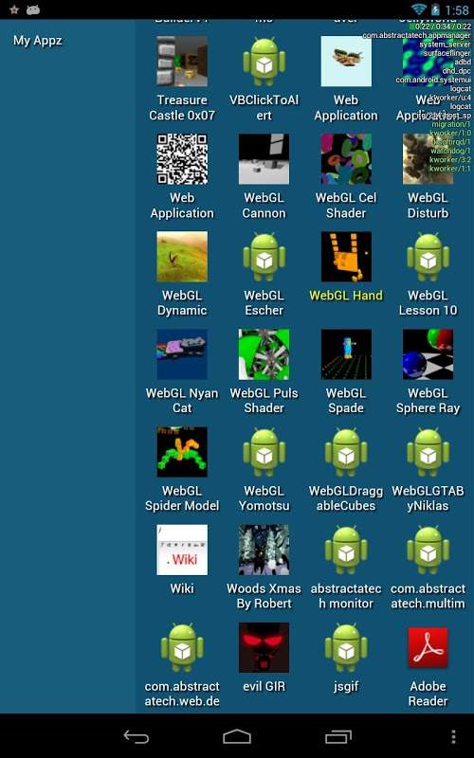Open the jsgif app
Image resolution: width=474 pixels, height=758 pixels.
pyautogui.click(x=346, y=647)
